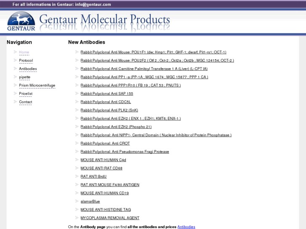The image size is (306, 229).
Task: Open the alamarBlue link
Action: [x=90, y=201]
